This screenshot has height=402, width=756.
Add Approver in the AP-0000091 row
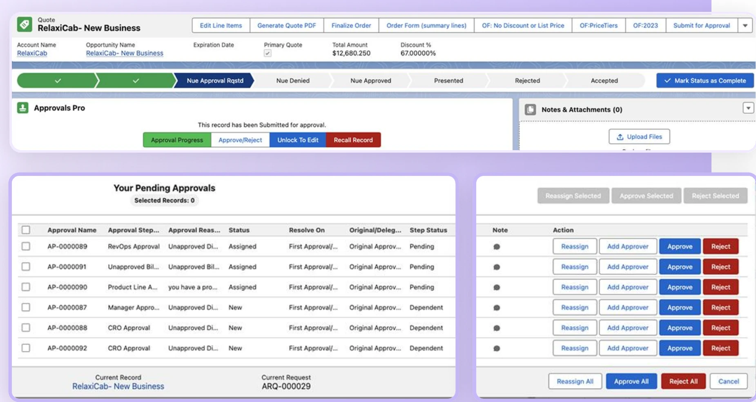click(628, 267)
